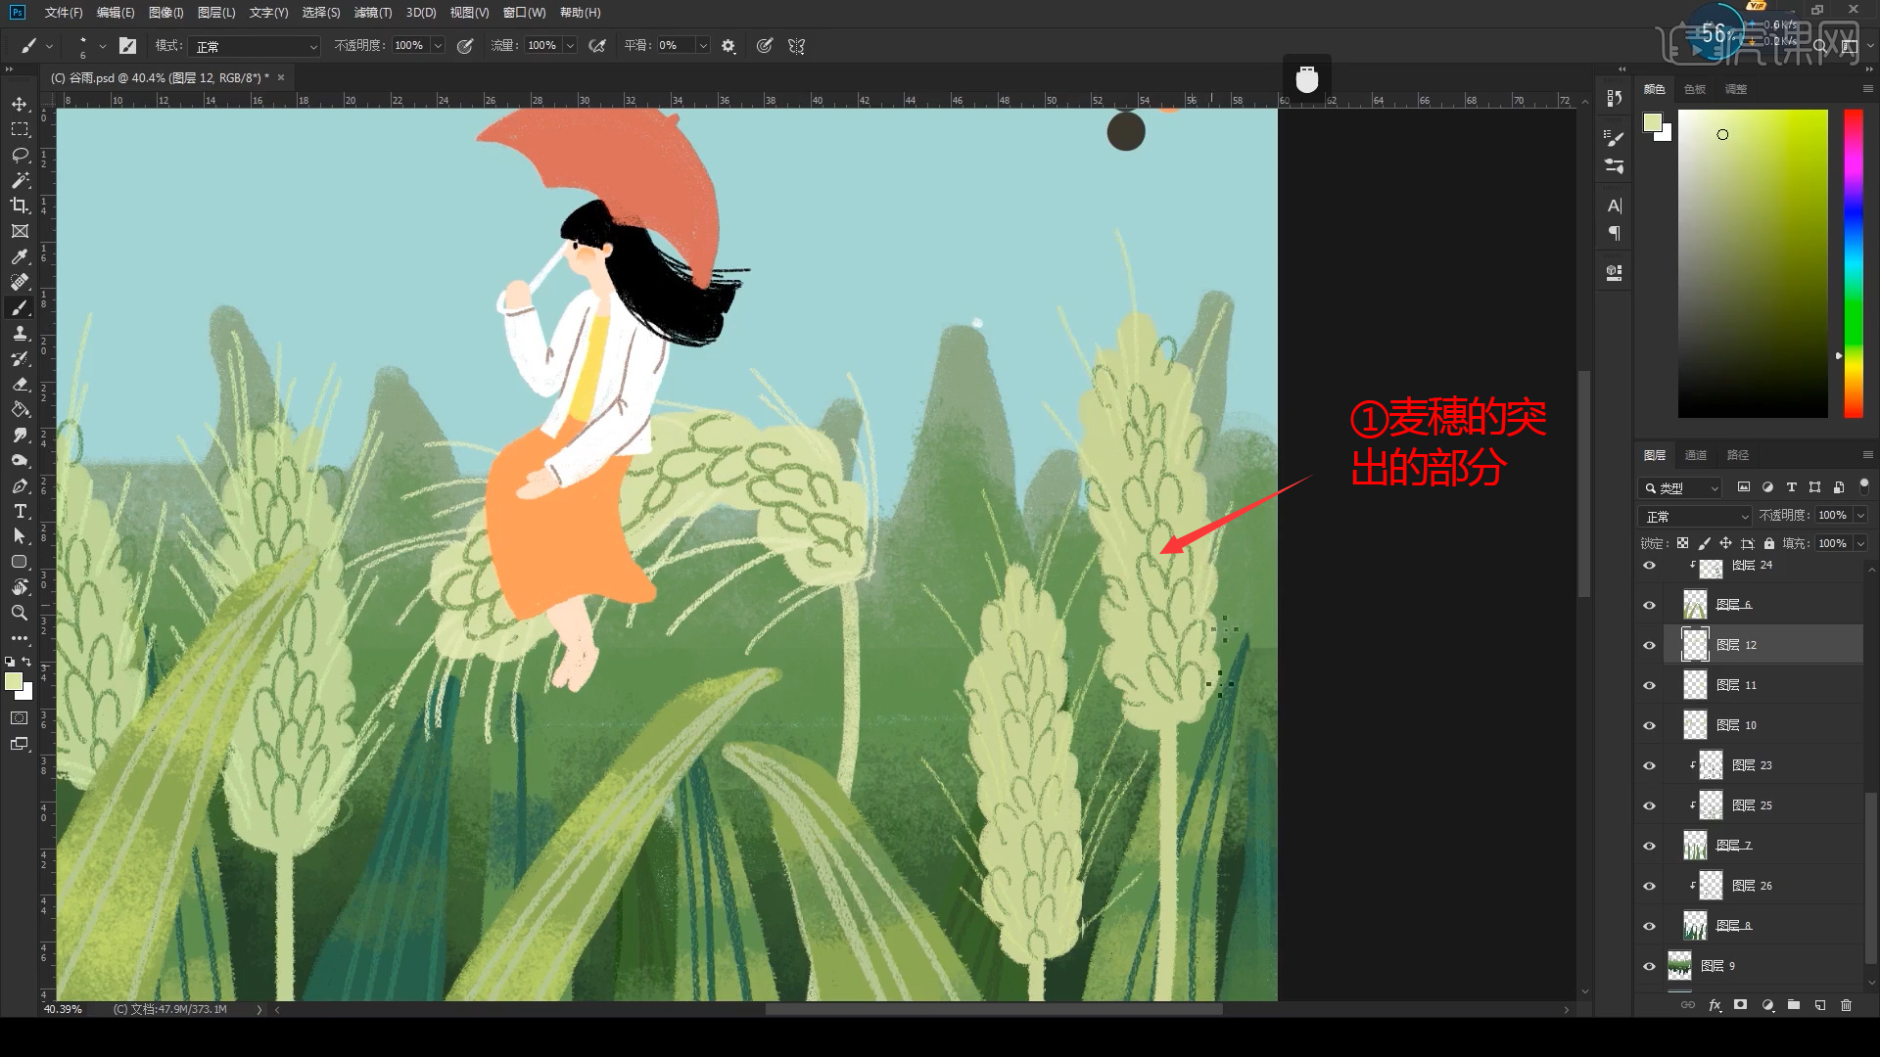Hide layer 图层 7

(x=1650, y=847)
